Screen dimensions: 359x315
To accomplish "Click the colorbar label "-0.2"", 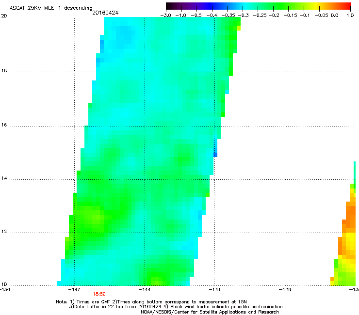I will (274, 16).
